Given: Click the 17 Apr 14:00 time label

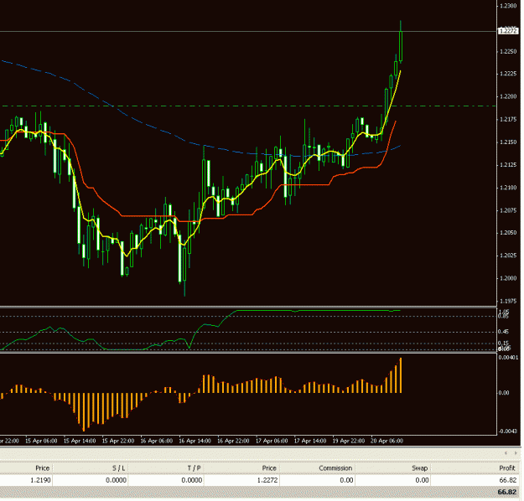Looking at the screenshot, I should click(x=310, y=441).
